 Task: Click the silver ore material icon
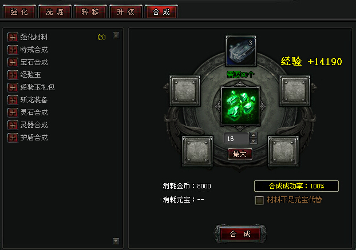point(241,50)
